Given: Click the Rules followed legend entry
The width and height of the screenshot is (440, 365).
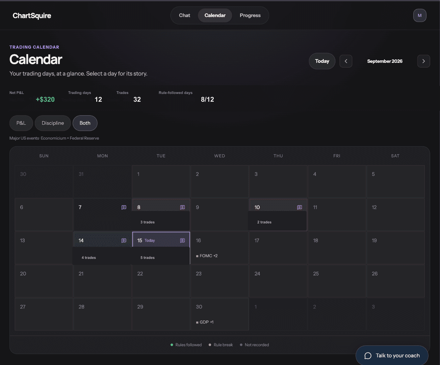Looking at the screenshot, I should [186, 345].
